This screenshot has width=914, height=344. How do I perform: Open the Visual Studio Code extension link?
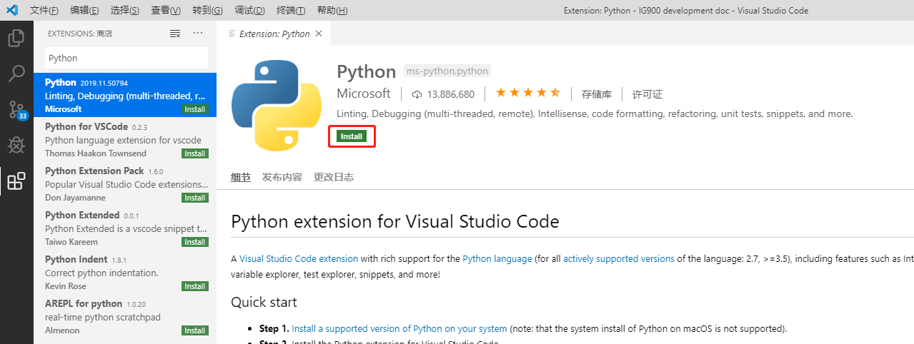pyautogui.click(x=299, y=259)
